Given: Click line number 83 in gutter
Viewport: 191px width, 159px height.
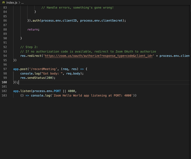Looking at the screenshot, I should pyautogui.click(x=5, y=8).
